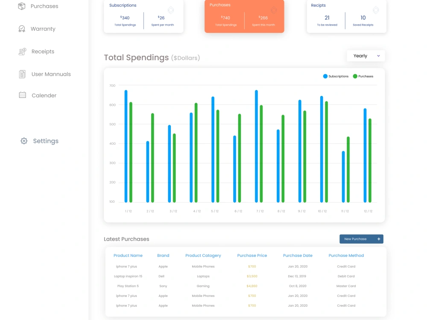Click green bar for month 2 / 12
This screenshot has height=320, width=427.
(152, 158)
